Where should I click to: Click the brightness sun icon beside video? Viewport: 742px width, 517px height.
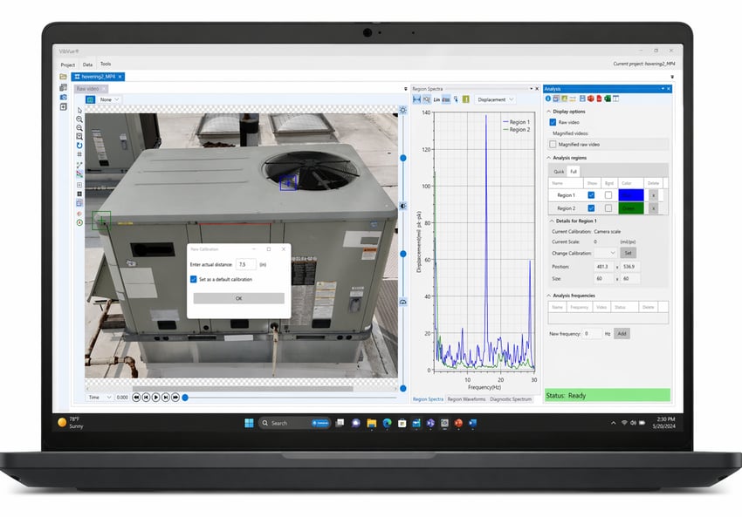pyautogui.click(x=403, y=110)
